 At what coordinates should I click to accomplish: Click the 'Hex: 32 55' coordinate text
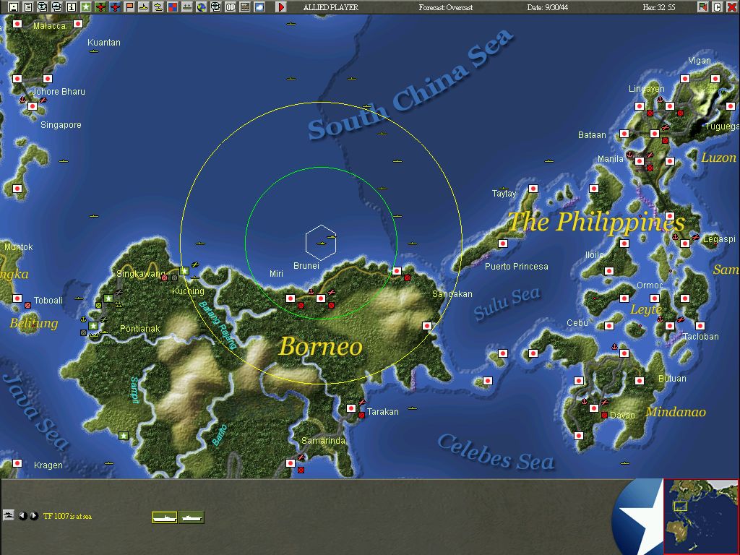(659, 7)
